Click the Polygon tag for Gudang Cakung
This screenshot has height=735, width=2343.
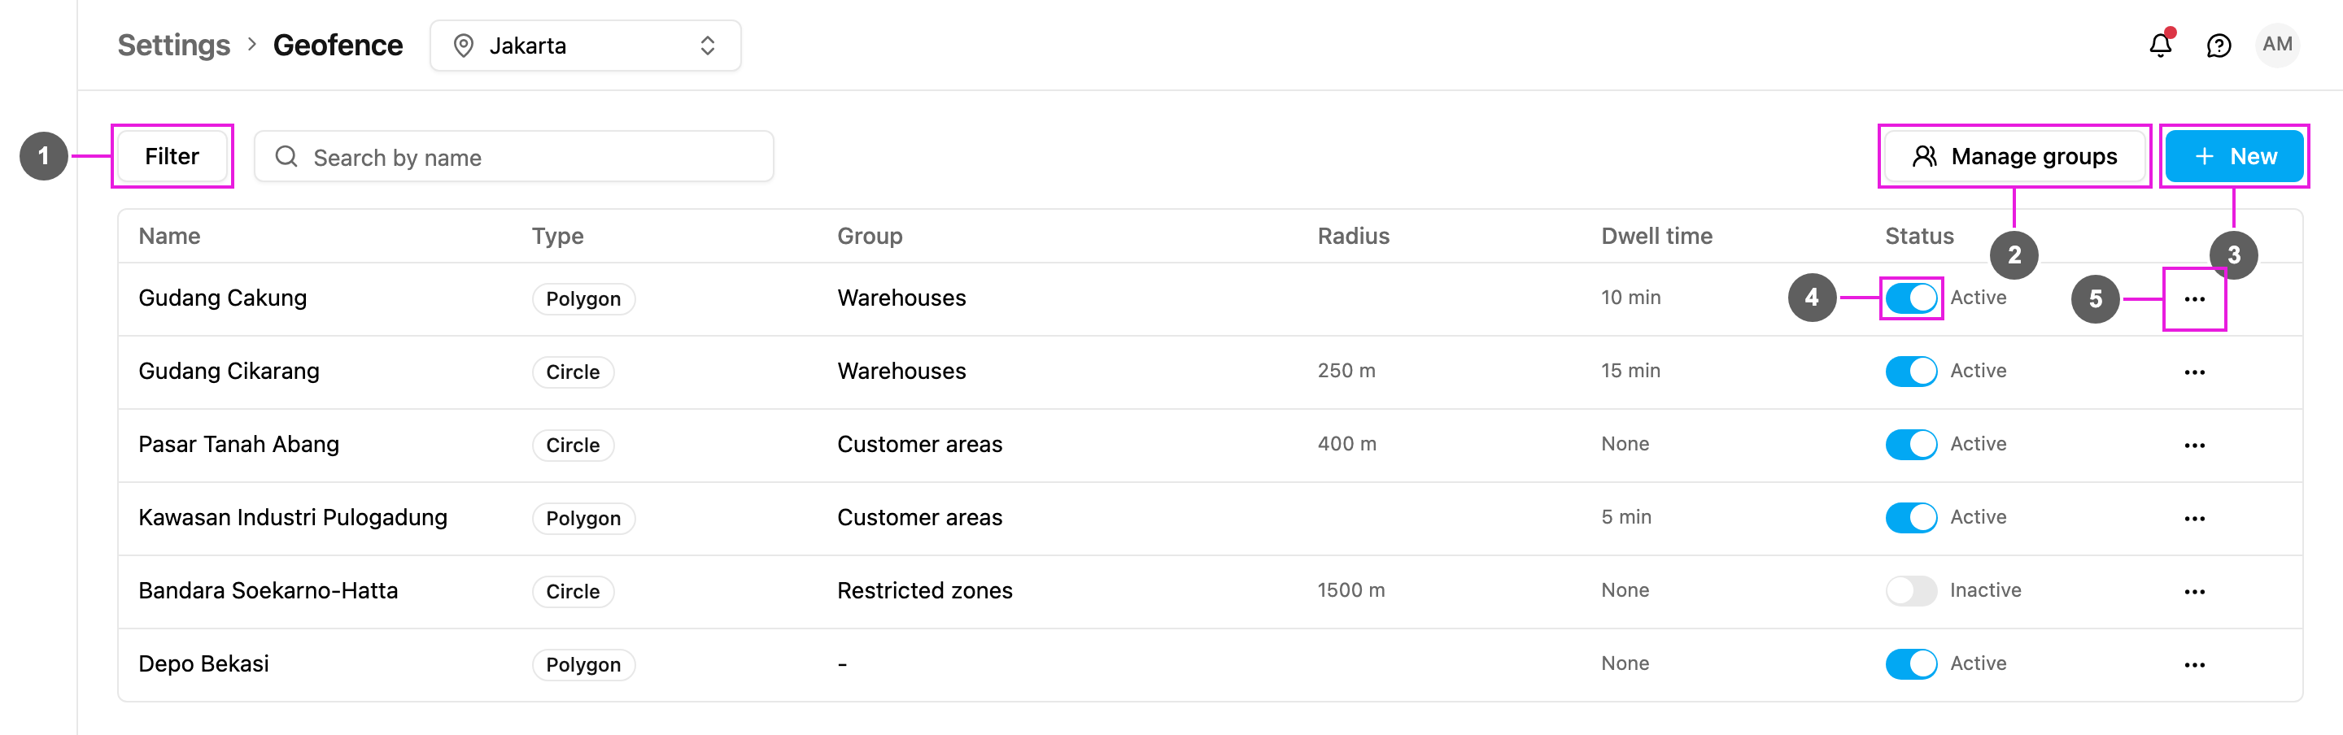coord(583,299)
